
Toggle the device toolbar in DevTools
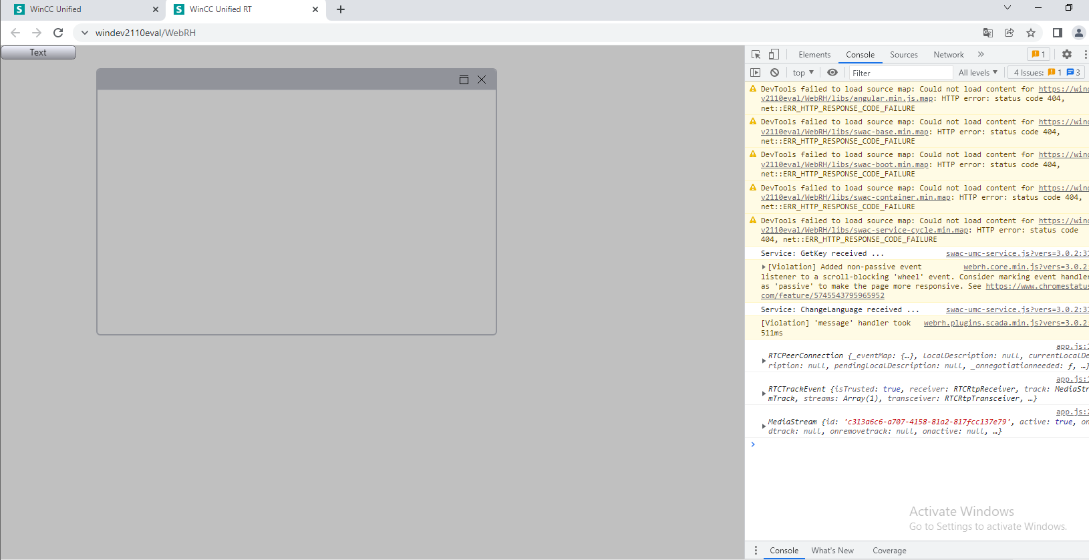774,55
